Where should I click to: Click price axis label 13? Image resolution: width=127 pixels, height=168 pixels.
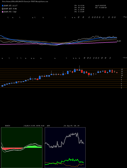(x=122, y=69)
